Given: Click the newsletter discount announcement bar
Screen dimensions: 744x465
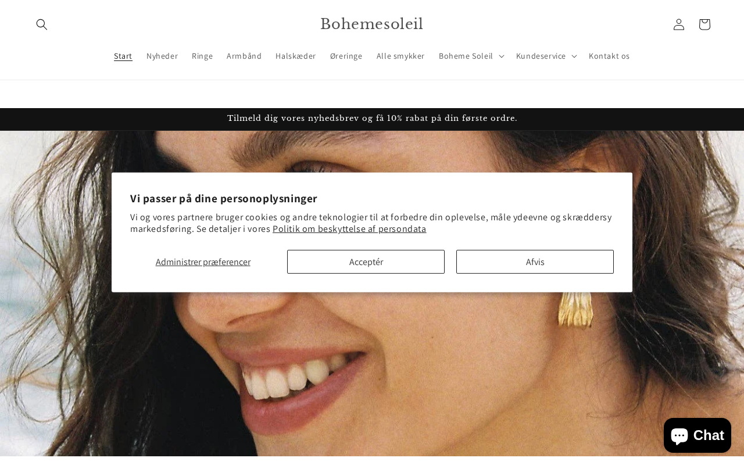Looking at the screenshot, I should pos(372,119).
